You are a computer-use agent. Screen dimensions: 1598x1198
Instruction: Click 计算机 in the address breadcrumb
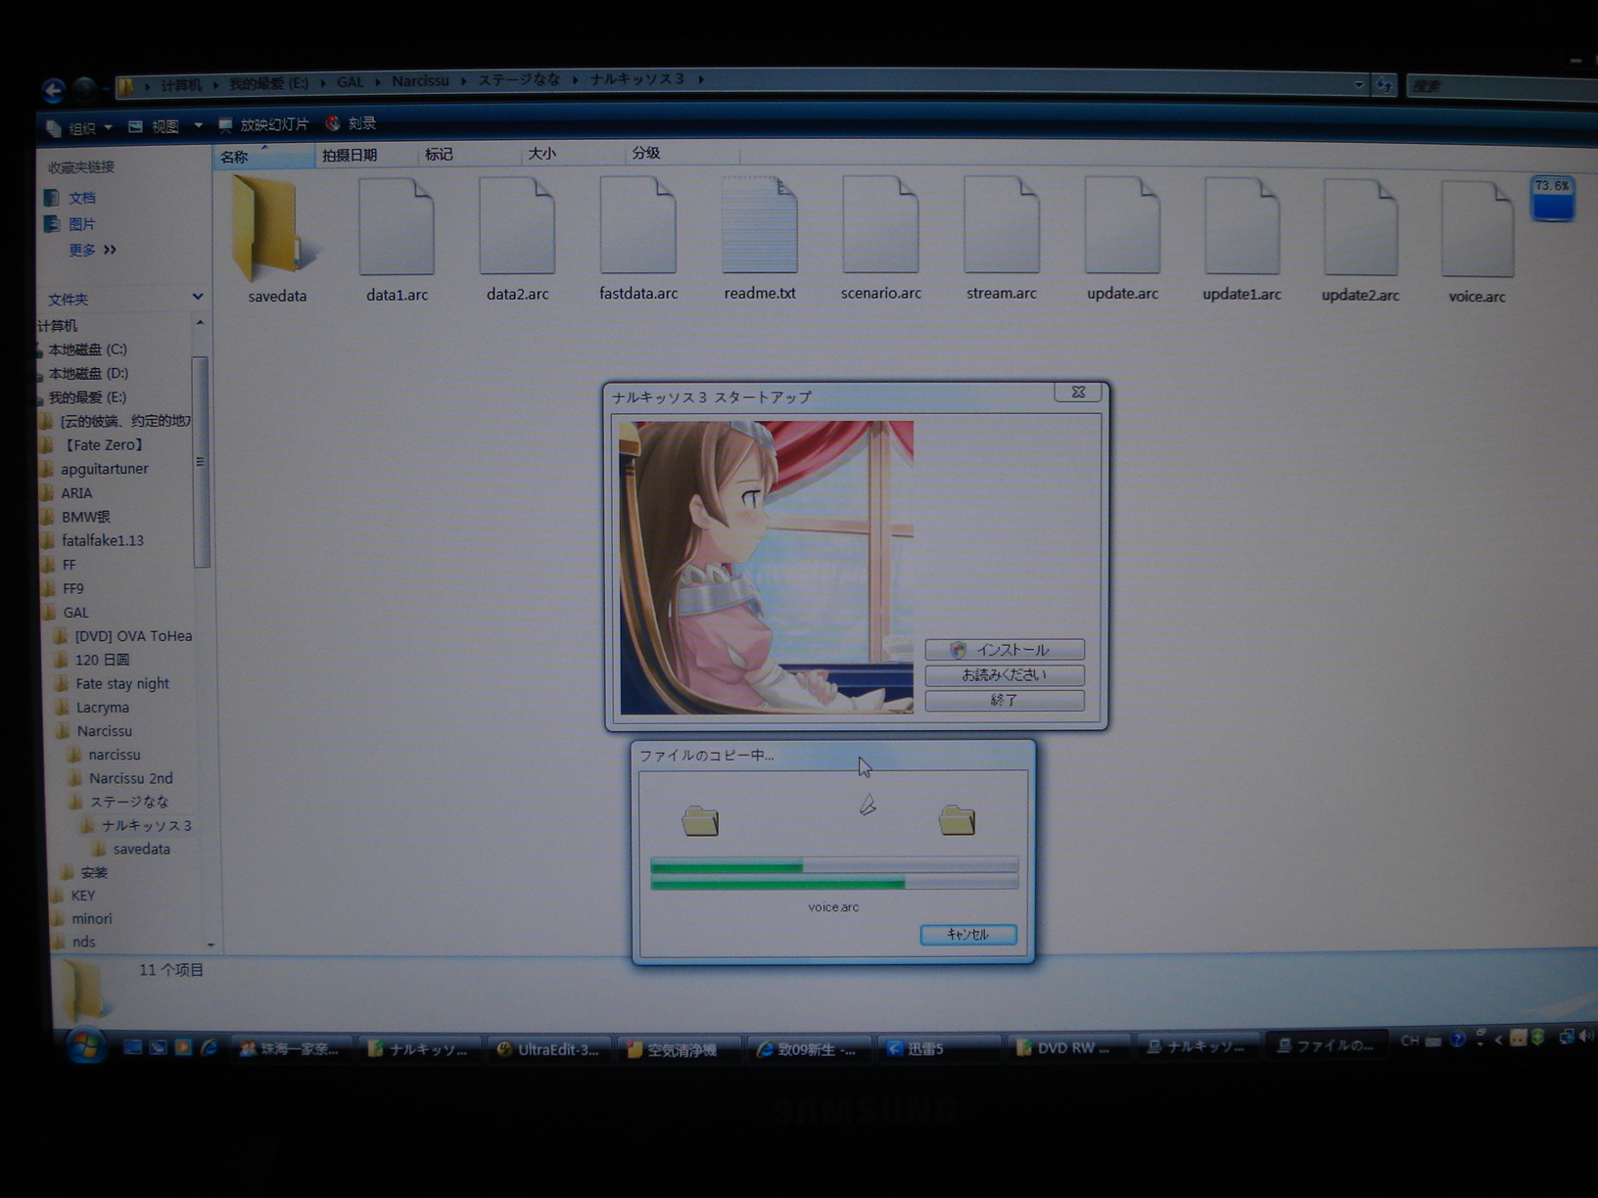pos(181,86)
